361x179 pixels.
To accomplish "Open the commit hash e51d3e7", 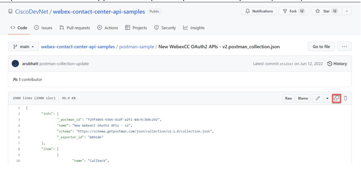I will (x=286, y=64).
